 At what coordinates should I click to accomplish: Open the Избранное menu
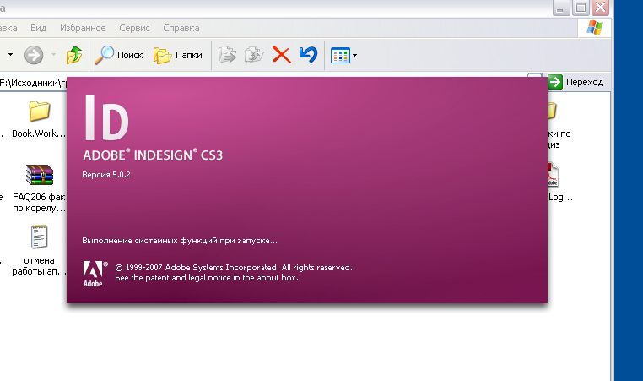point(83,28)
